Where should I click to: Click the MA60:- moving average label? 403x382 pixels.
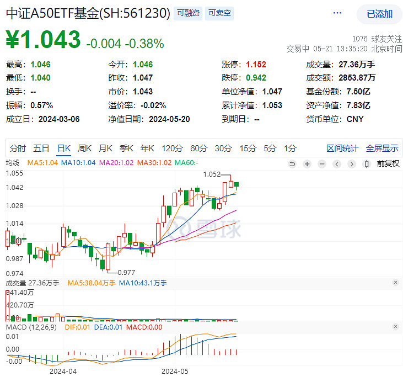point(186,163)
